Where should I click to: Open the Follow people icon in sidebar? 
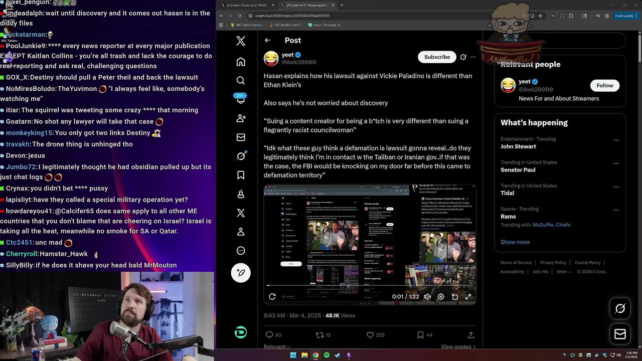pyautogui.click(x=241, y=118)
